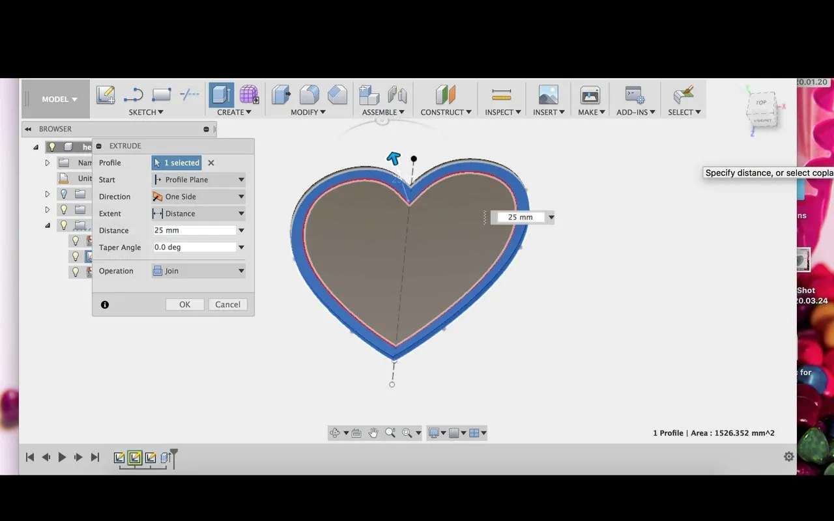Toggle root component lightbulb visibility
834x521 pixels.
click(52, 147)
